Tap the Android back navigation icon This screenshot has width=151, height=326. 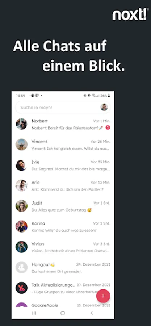pyautogui.click(x=91, y=313)
